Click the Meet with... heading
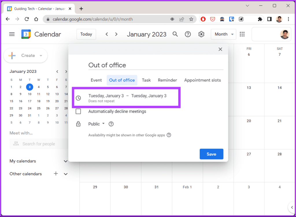Viewport: 296px width, 217px height. 21,133
